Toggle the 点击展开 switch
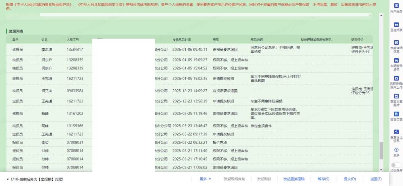This screenshot has height=186, width=403. pyautogui.click(x=396, y=165)
